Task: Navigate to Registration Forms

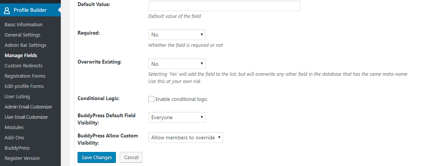Action: pyautogui.click(x=25, y=76)
